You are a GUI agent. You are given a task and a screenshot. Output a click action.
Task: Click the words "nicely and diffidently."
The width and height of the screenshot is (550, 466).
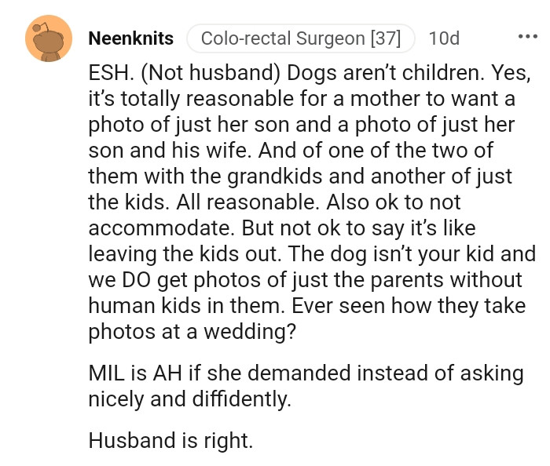[189, 398]
